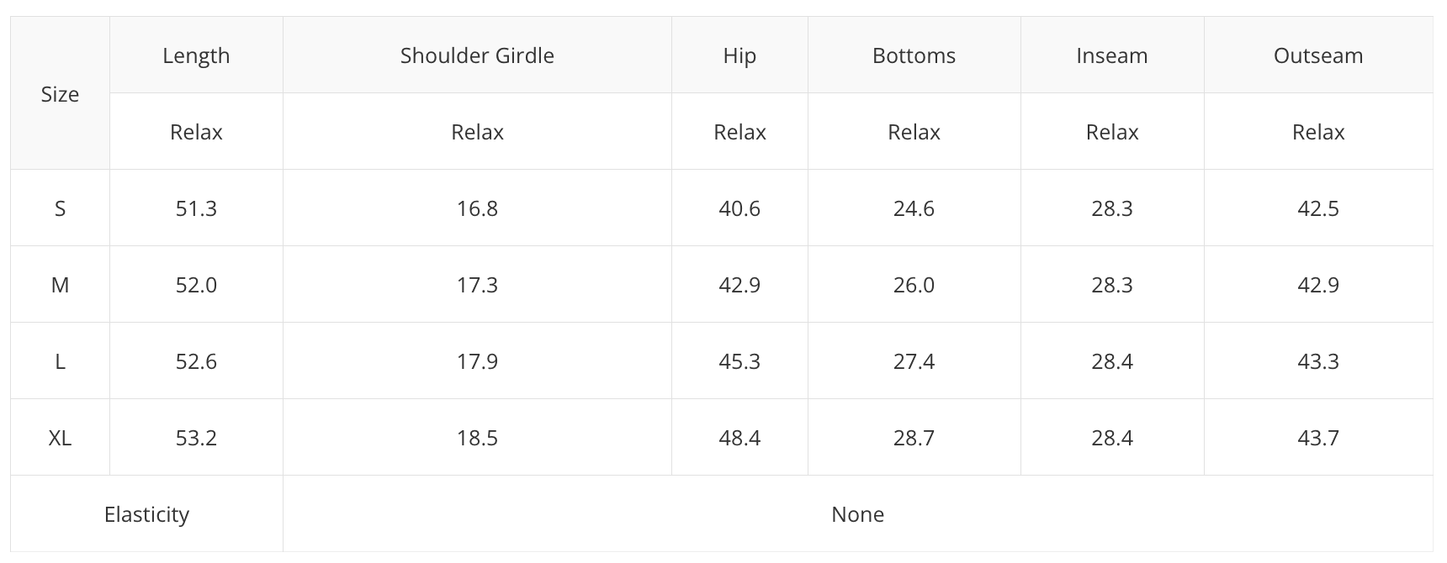This screenshot has height=563, width=1447.
Task: Click the 51.3 length value for size S
Action: coord(196,208)
